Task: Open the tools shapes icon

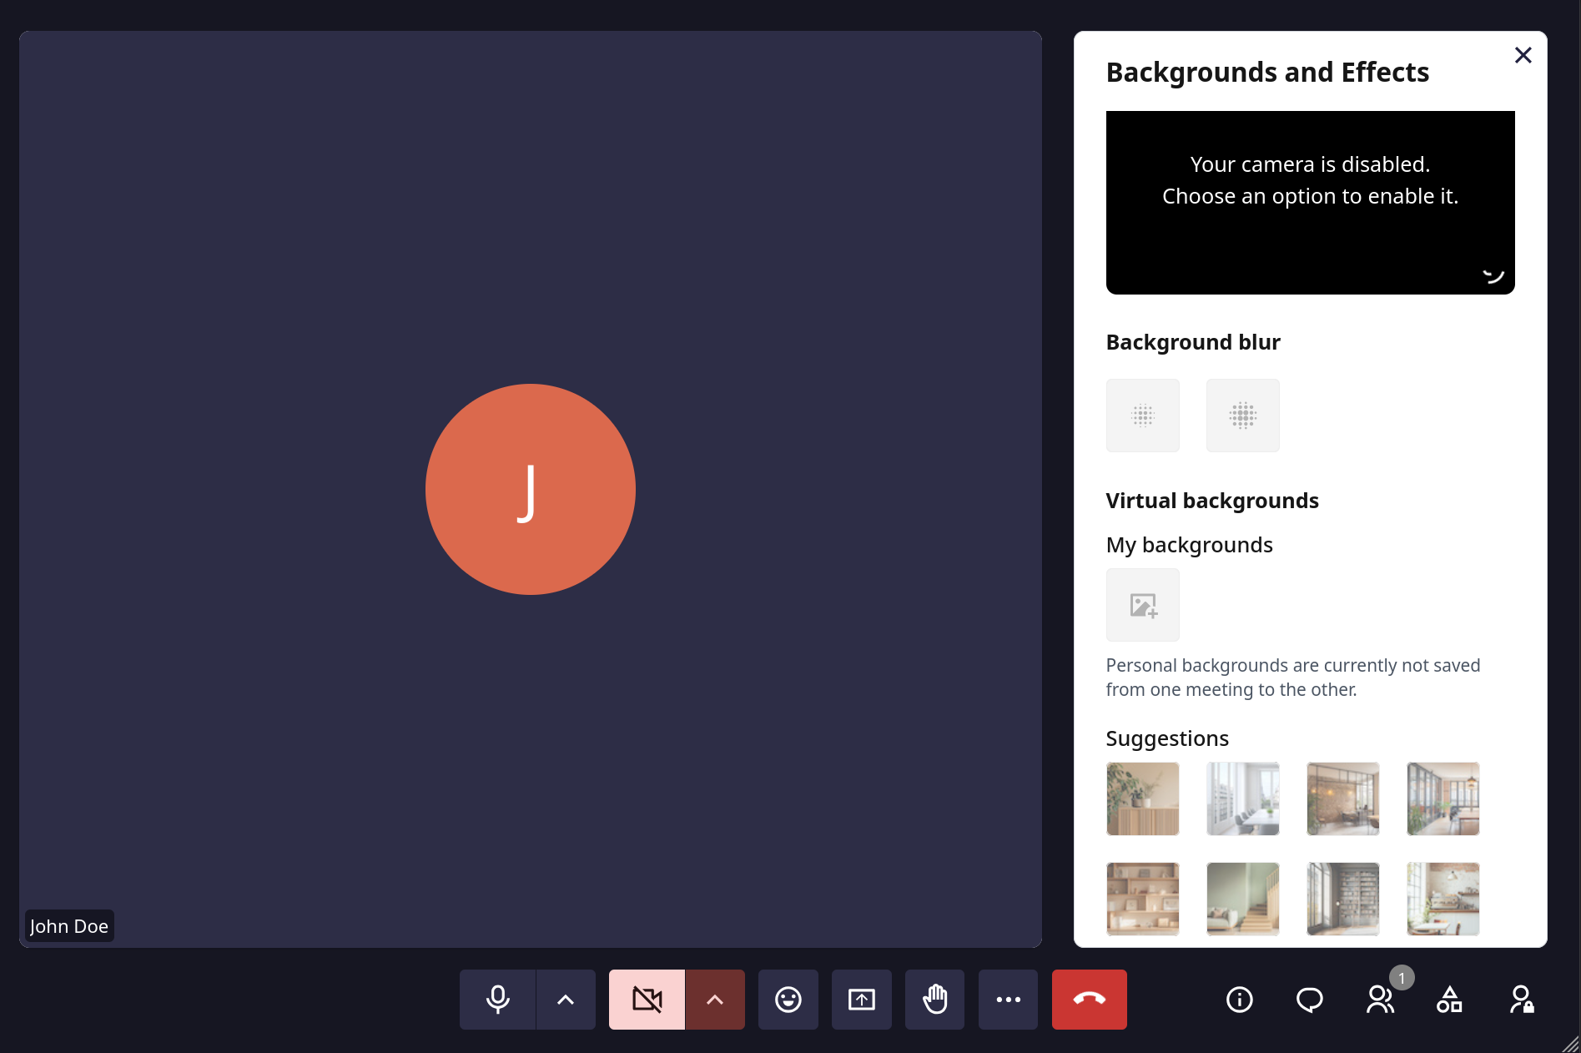Action: tap(1450, 999)
